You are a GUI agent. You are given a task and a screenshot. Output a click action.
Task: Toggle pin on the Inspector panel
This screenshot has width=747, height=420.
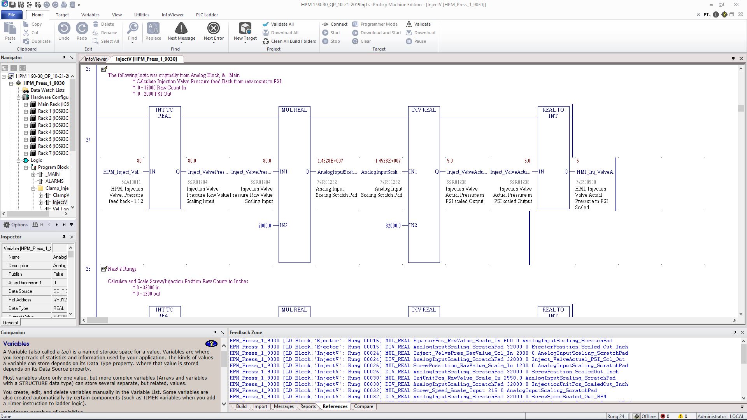pos(64,237)
